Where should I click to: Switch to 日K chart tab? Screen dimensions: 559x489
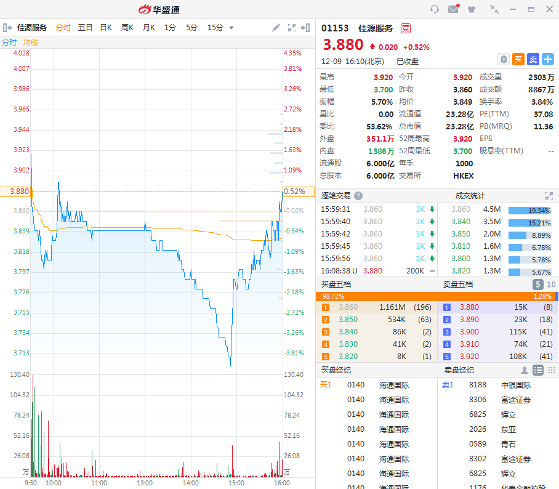click(106, 28)
